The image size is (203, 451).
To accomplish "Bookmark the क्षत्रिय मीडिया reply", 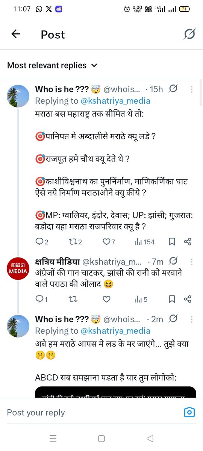I will tap(172, 299).
